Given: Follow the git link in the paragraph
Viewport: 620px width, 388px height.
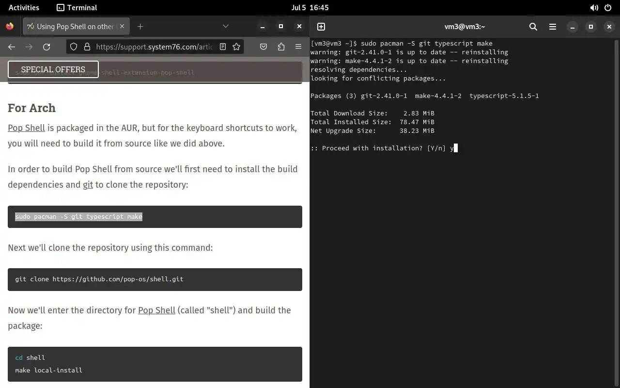Looking at the screenshot, I should (88, 184).
